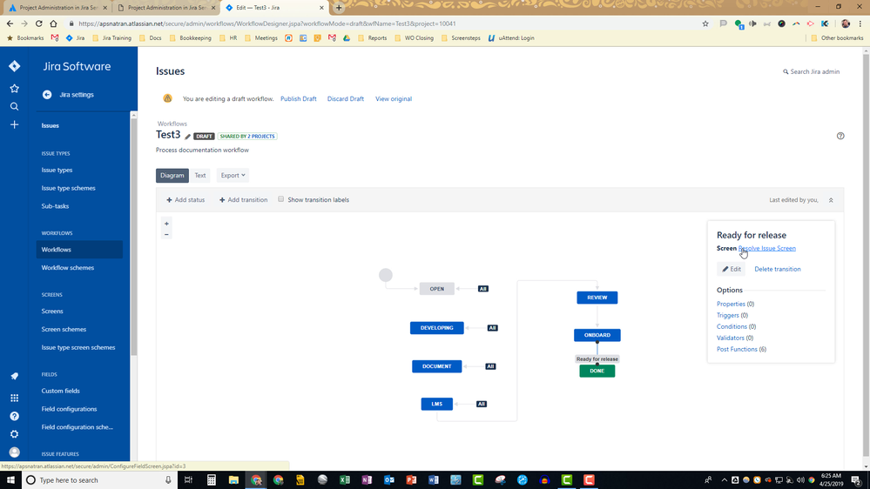
Task: Click Search Jira admin field
Action: pos(811,71)
